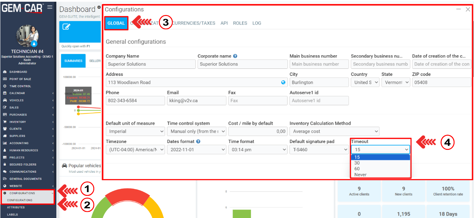The width and height of the screenshot is (474, 218).
Task: Select 30 in the Timeout dropdown list
Action: pyautogui.click(x=357, y=163)
